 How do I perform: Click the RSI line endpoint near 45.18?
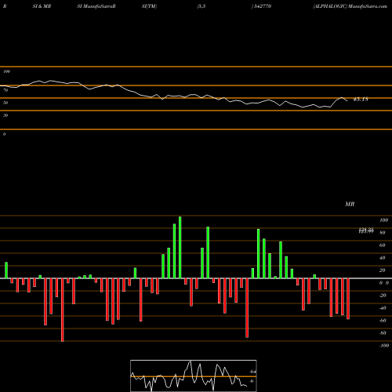click(x=347, y=101)
